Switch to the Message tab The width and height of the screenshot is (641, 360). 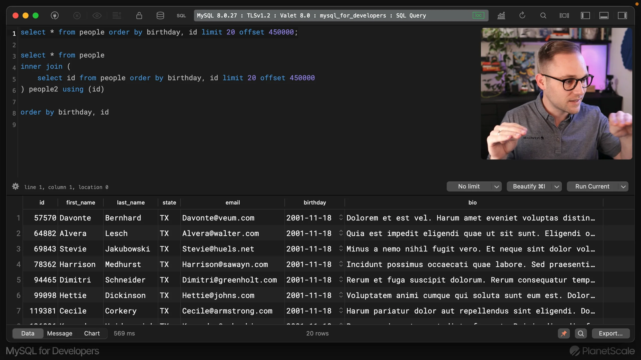(x=60, y=333)
